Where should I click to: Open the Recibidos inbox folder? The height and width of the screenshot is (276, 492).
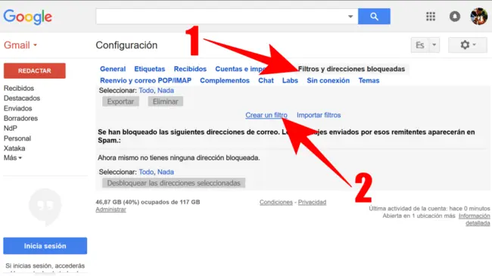click(x=19, y=88)
